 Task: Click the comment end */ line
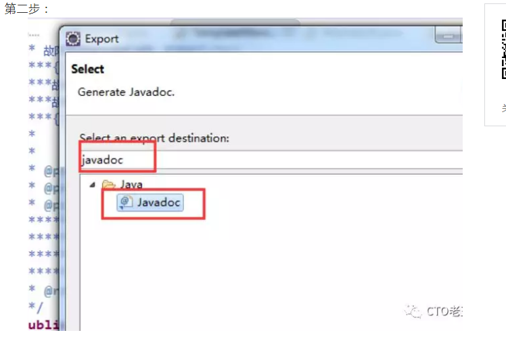pyautogui.click(x=35, y=307)
